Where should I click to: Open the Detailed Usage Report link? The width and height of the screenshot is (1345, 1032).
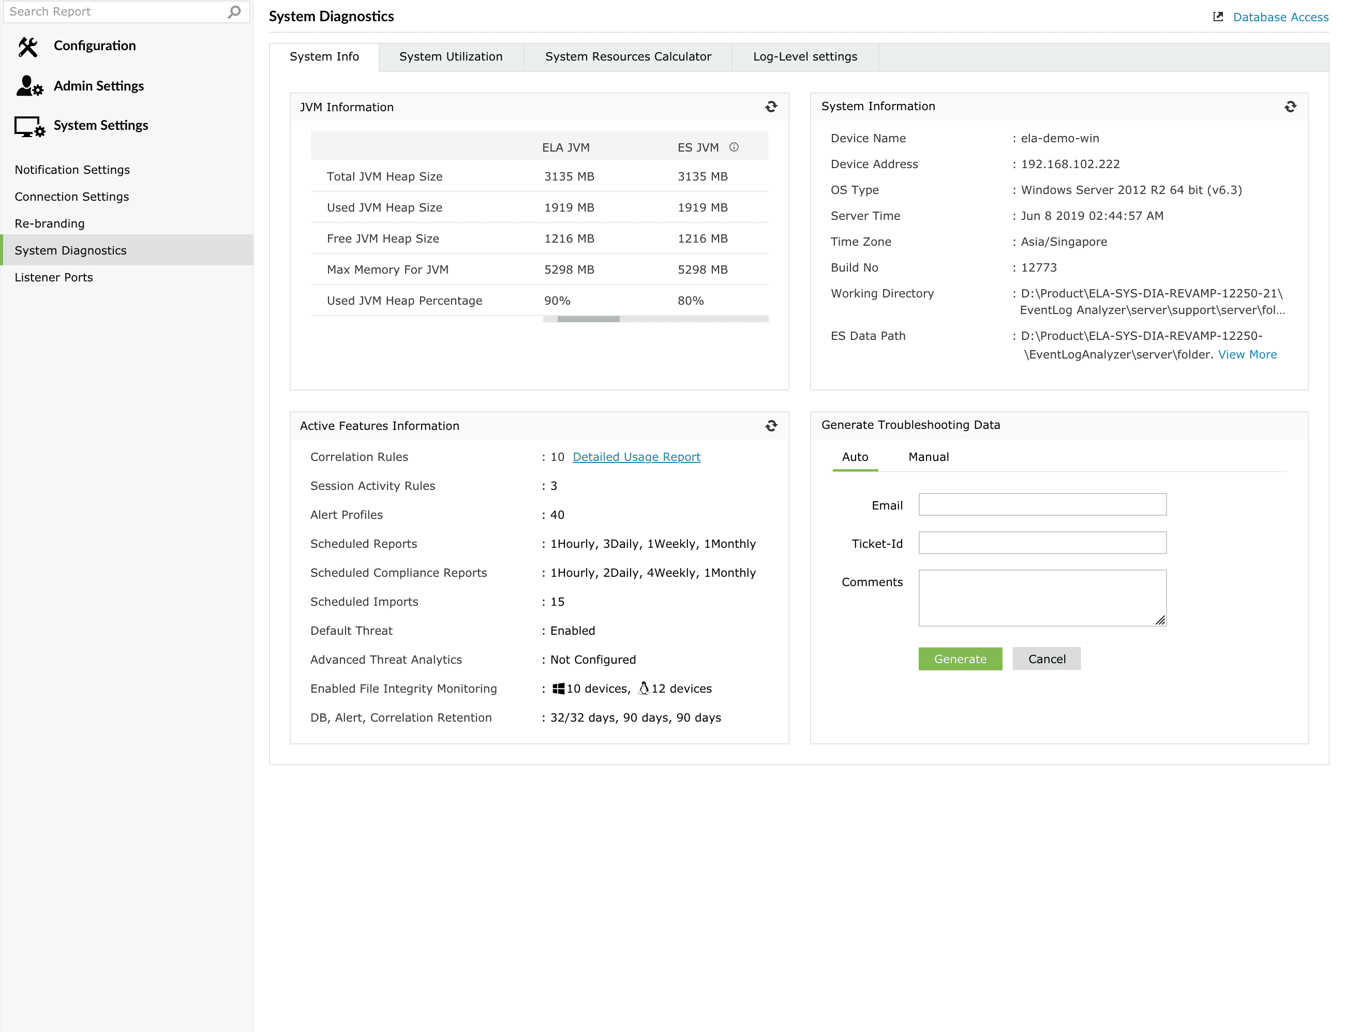pyautogui.click(x=636, y=457)
